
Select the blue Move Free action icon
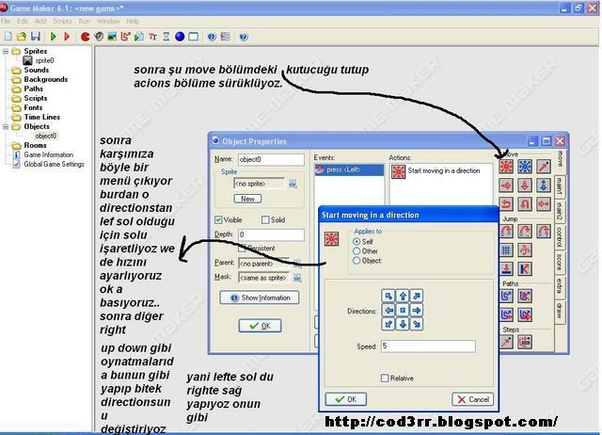point(525,167)
